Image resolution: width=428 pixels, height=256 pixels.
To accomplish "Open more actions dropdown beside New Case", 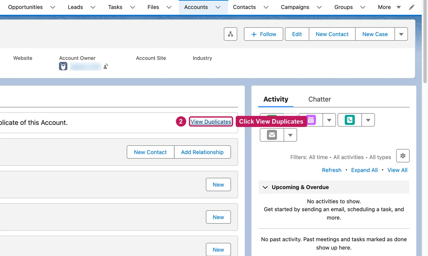I will 401,34.
